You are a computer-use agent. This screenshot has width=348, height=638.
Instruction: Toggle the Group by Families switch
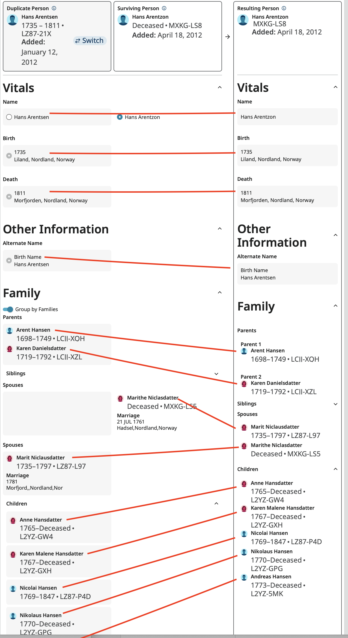pos(8,309)
